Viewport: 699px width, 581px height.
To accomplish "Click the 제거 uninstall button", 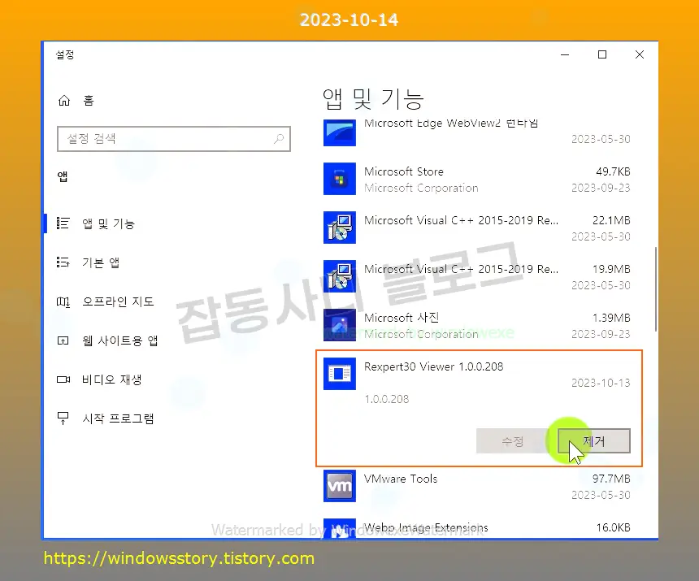I will coord(594,441).
